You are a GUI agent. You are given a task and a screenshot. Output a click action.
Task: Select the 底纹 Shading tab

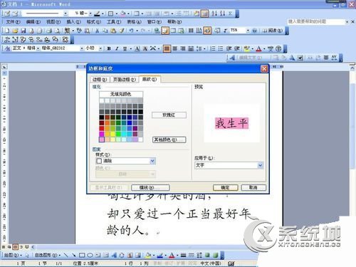pos(150,79)
